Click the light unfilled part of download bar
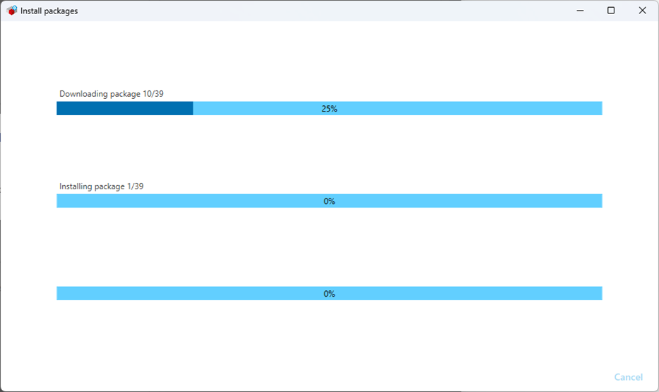The width and height of the screenshot is (659, 392). click(x=459, y=108)
